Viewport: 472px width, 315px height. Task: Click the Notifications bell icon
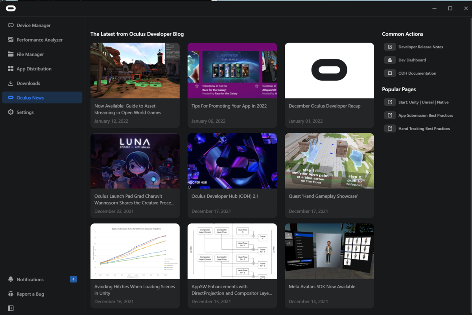tap(11, 279)
